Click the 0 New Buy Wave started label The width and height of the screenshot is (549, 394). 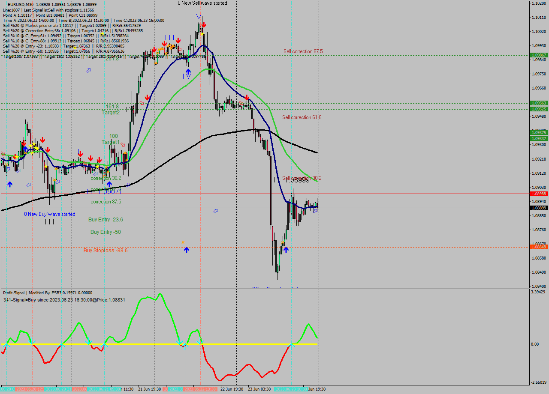coord(50,214)
